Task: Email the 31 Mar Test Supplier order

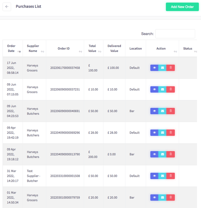Action: pos(162,176)
